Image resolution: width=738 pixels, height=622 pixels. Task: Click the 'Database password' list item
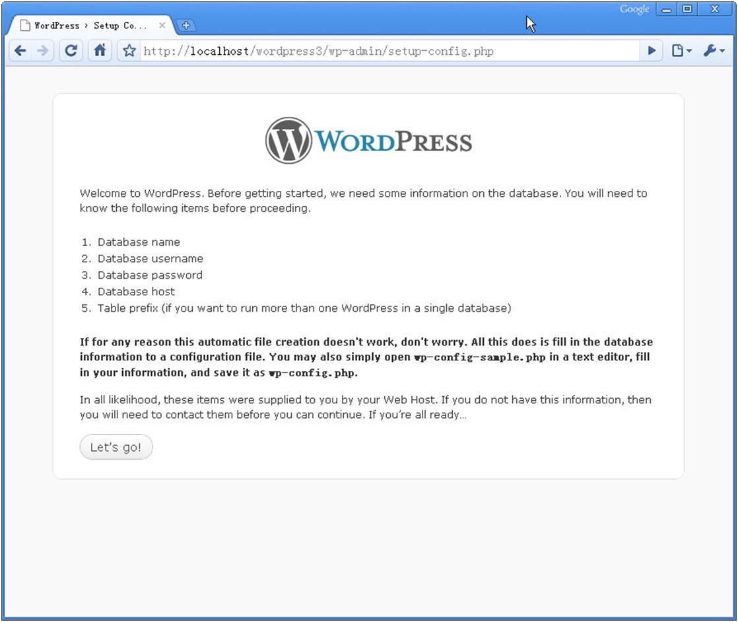pyautogui.click(x=150, y=275)
